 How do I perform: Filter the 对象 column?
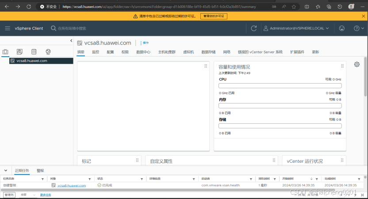[89, 179]
